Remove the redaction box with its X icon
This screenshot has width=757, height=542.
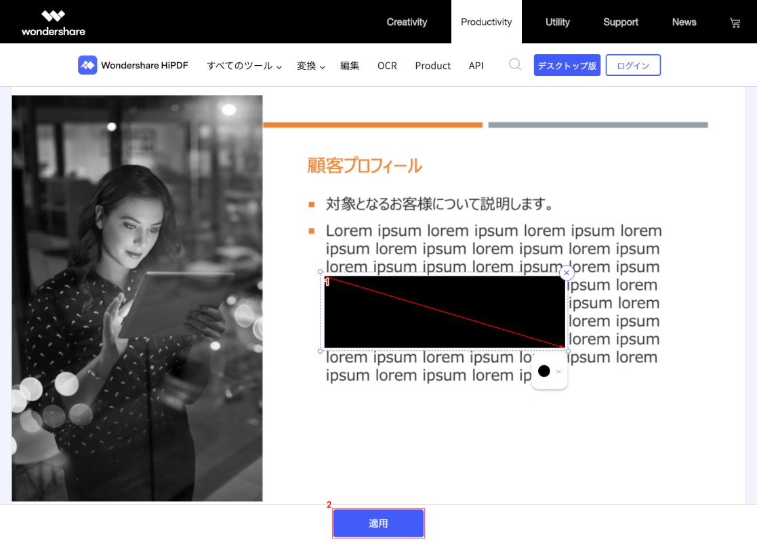click(x=567, y=272)
